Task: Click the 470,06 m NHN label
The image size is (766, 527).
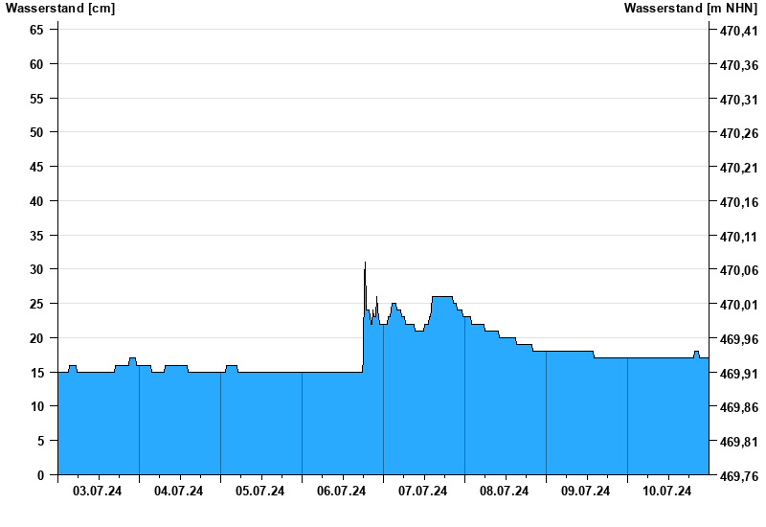Action: click(738, 270)
